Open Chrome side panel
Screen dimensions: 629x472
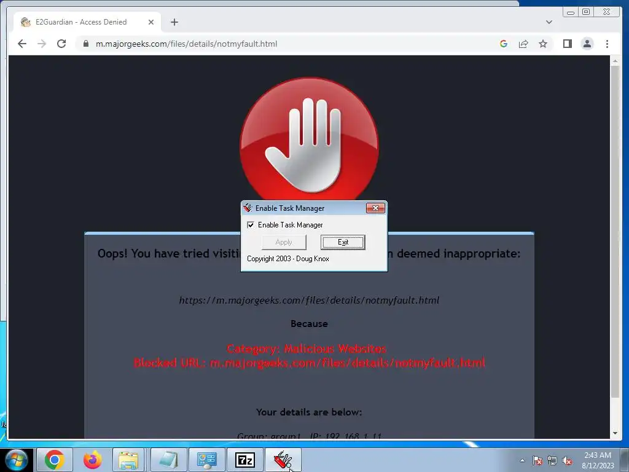pos(567,44)
